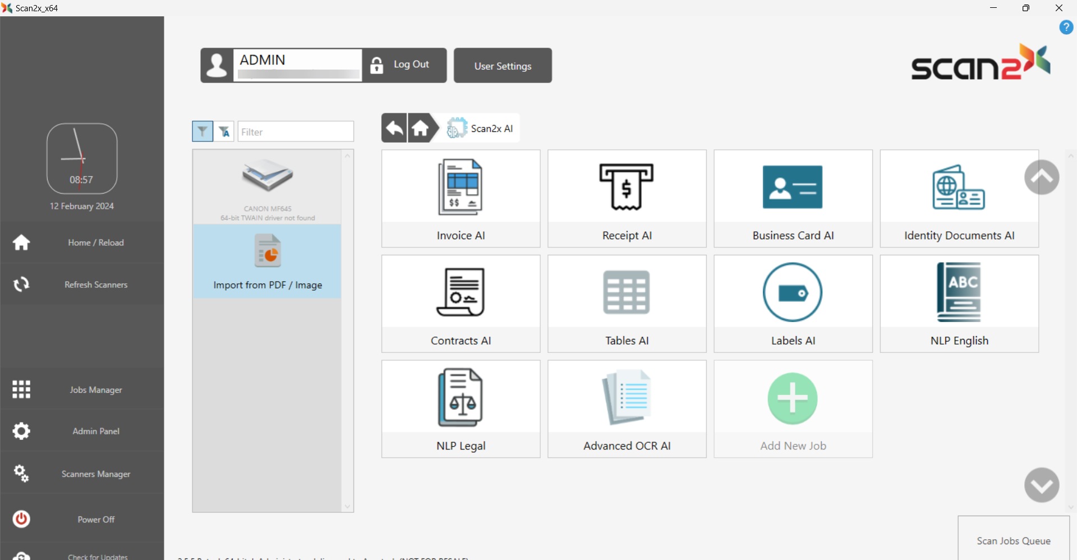Click the Log Out button

click(404, 65)
